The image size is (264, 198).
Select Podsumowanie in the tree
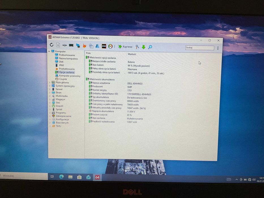(x=67, y=55)
